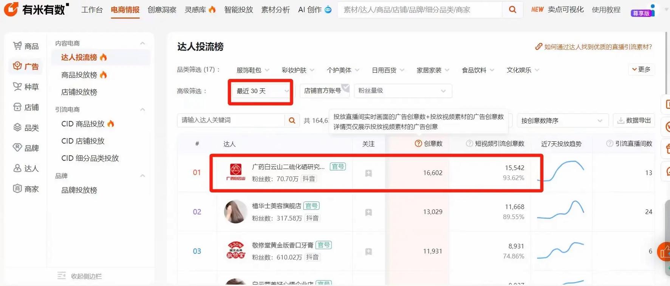Click the 短视频引流创意数 help icon
The height and width of the screenshot is (286, 670).
pyautogui.click(x=469, y=144)
